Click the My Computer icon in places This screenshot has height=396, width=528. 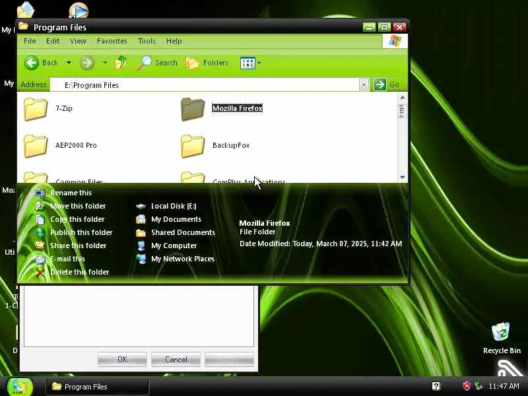141,246
